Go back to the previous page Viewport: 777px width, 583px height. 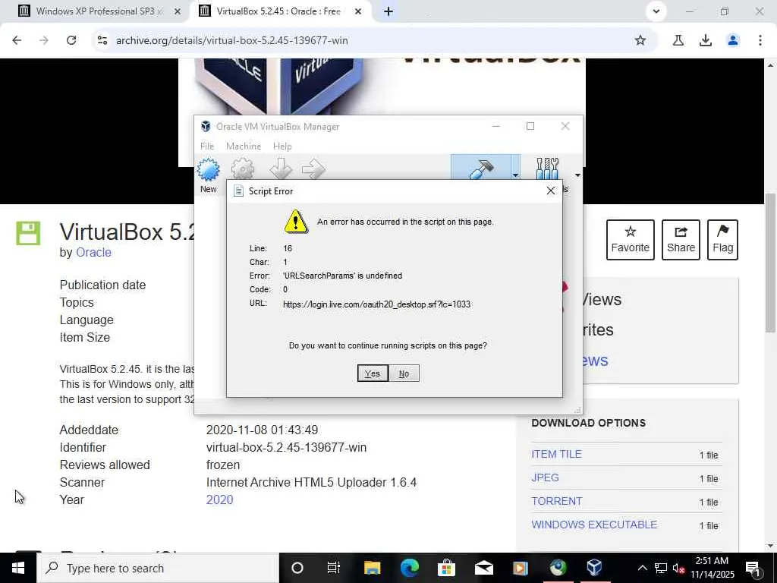[x=17, y=40]
